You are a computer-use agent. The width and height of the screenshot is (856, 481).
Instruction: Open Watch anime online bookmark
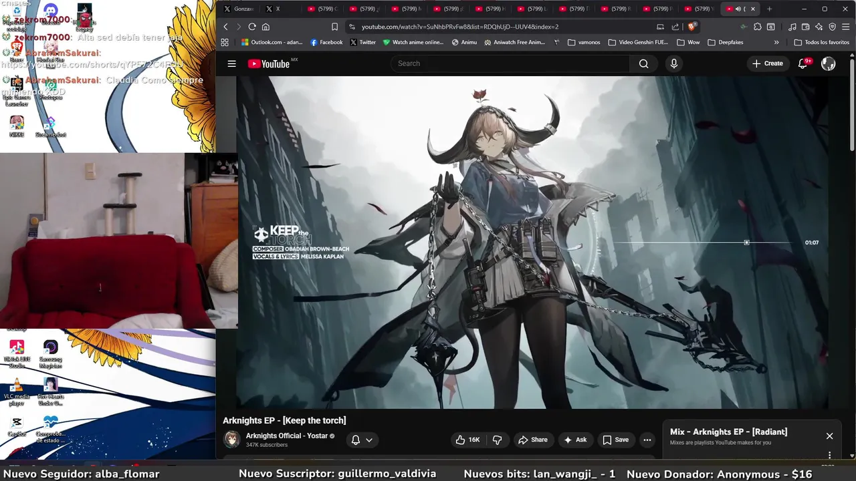click(413, 42)
